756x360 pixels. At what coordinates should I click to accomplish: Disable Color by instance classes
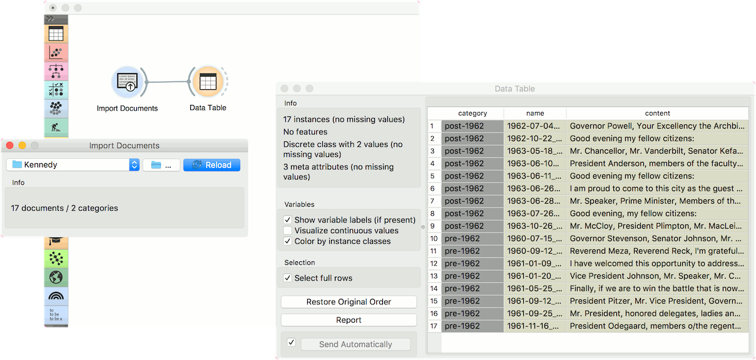click(x=288, y=241)
